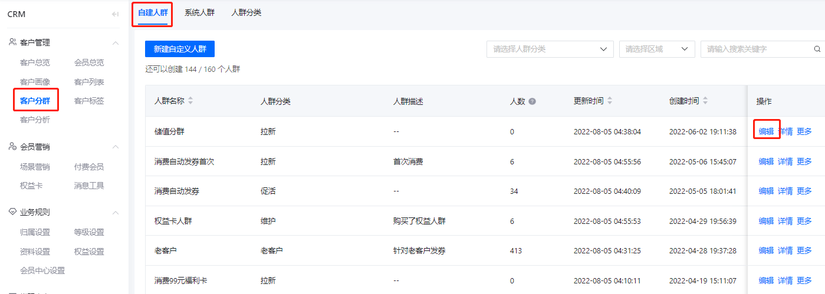Collapse the CRM sidebar with arrow icon
Viewport: 825px width, 294px height.
click(x=116, y=14)
